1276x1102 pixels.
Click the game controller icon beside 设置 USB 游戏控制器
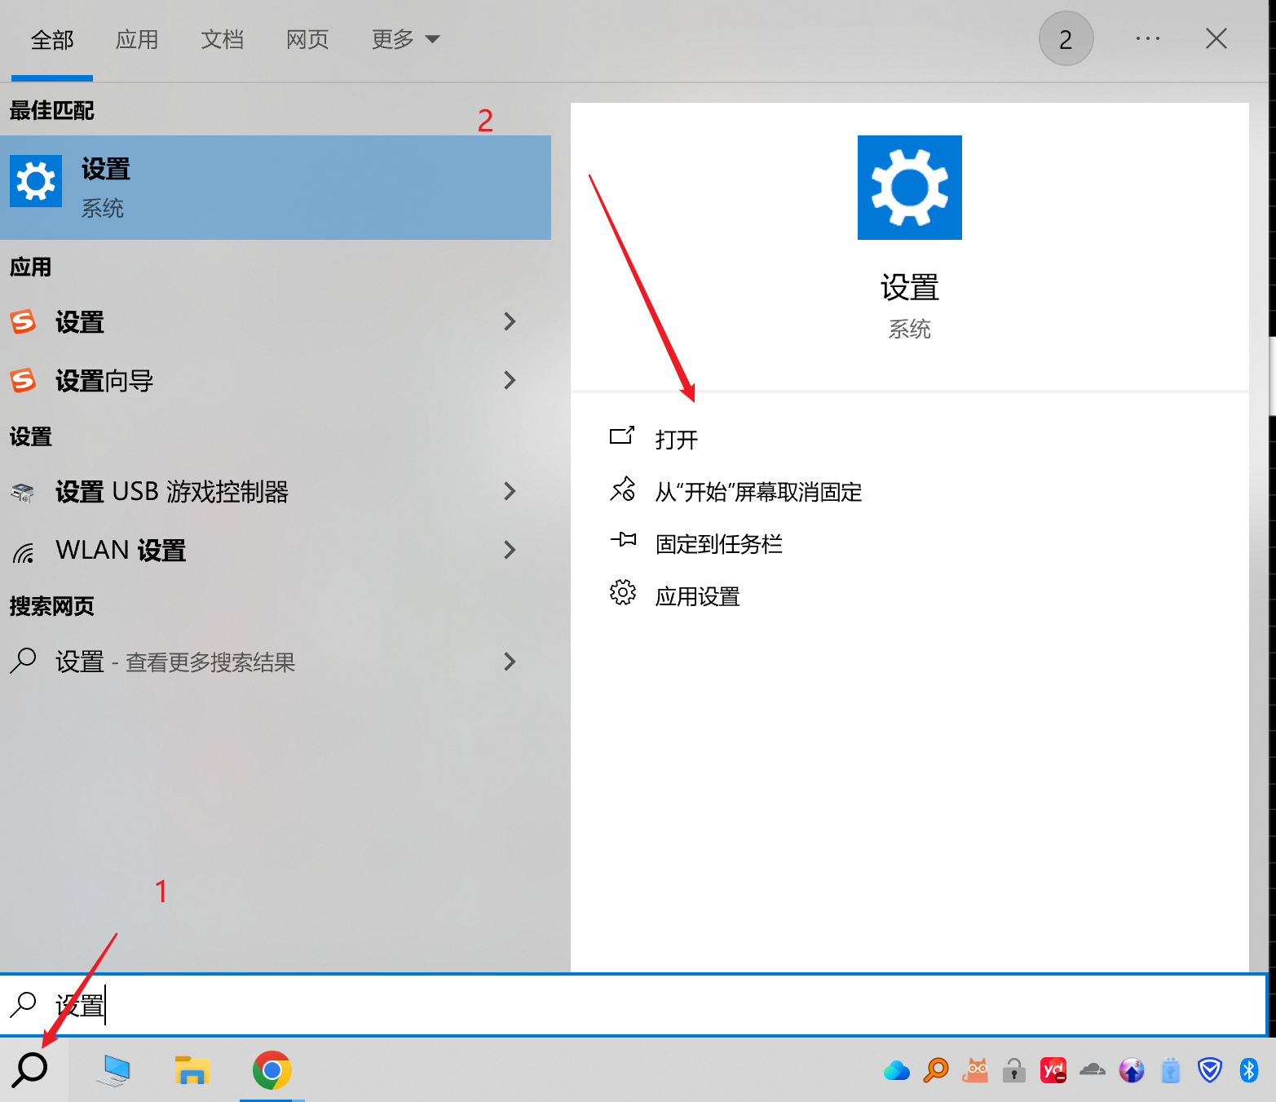23,492
